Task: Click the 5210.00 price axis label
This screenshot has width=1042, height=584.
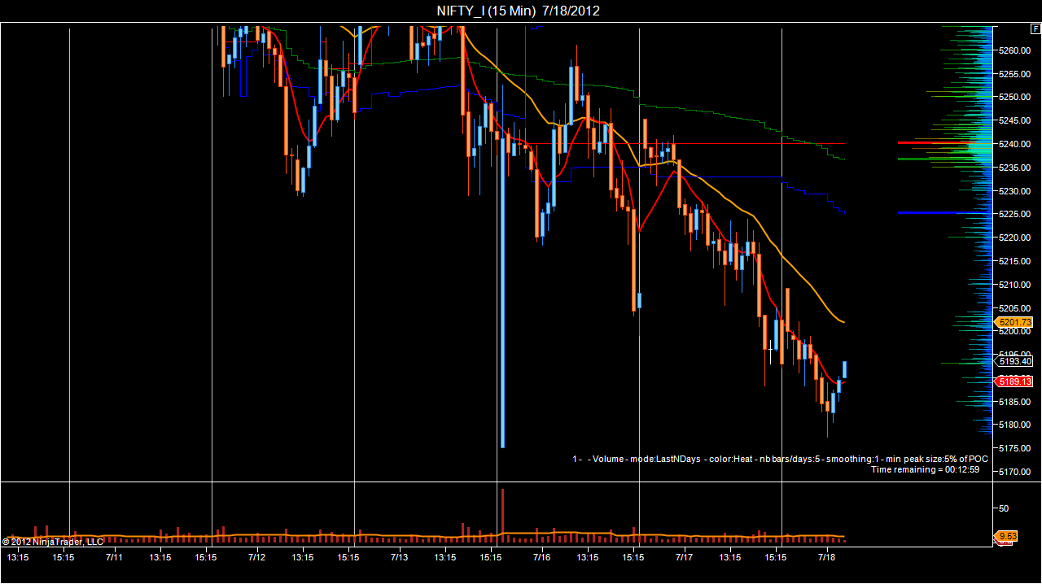Action: tap(1014, 285)
